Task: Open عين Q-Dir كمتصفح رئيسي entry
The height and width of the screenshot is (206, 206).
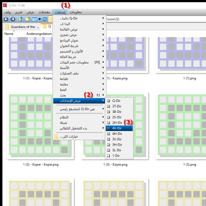Action: 79,109
